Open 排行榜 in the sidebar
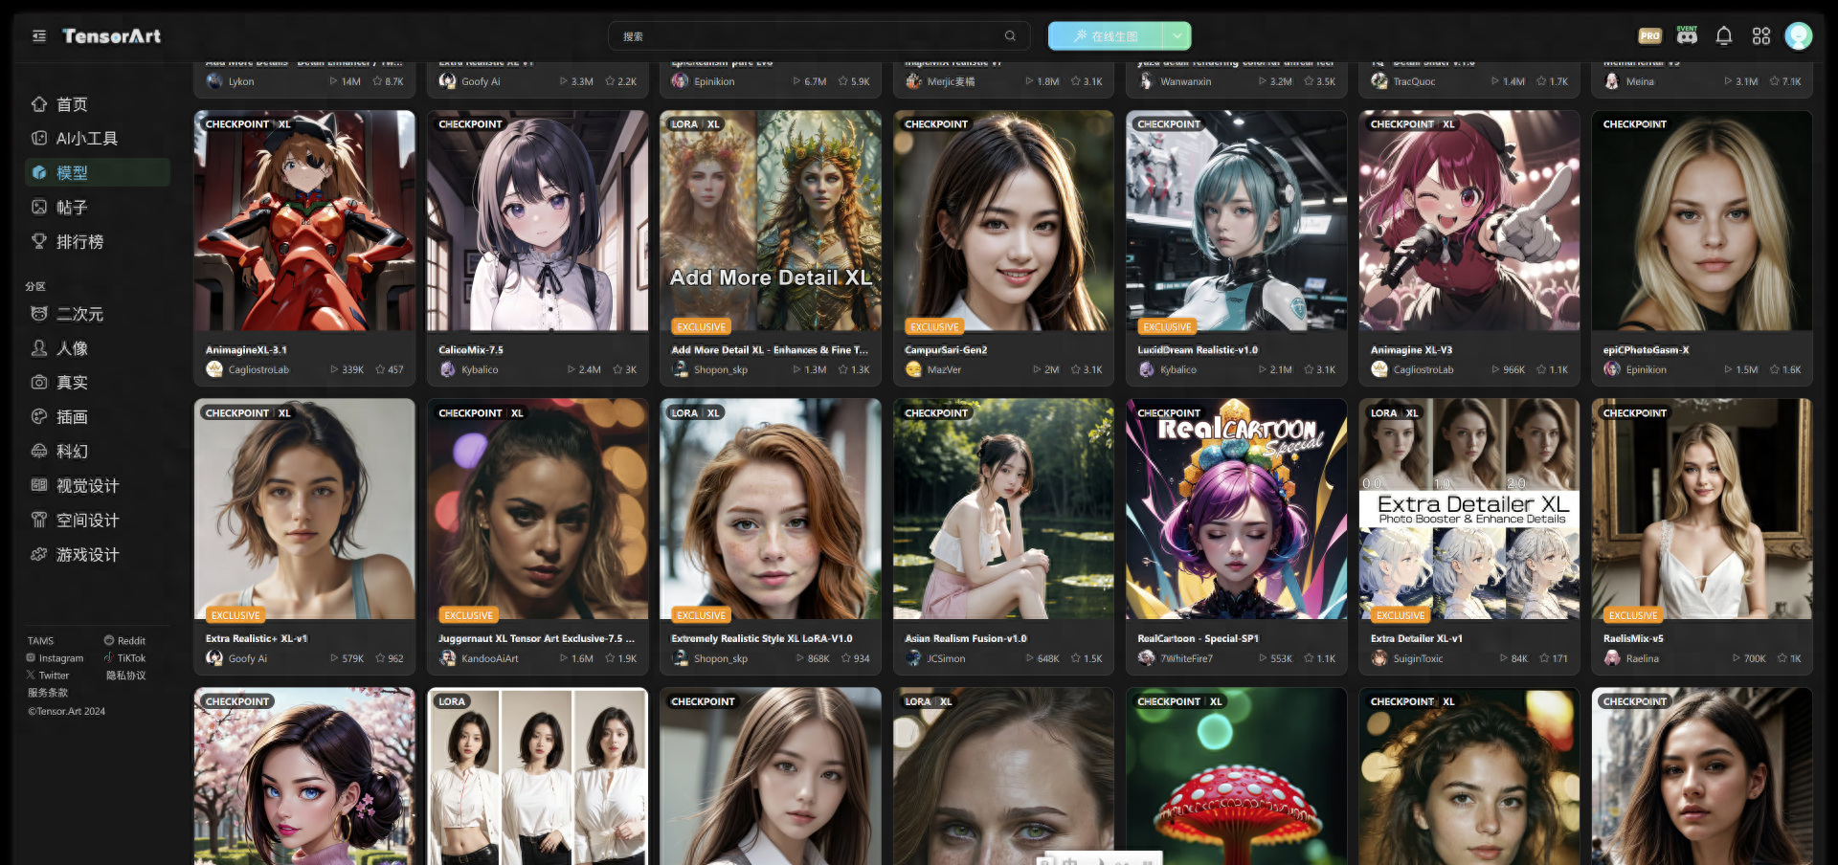Screen dimensions: 1838x865 click(97, 242)
